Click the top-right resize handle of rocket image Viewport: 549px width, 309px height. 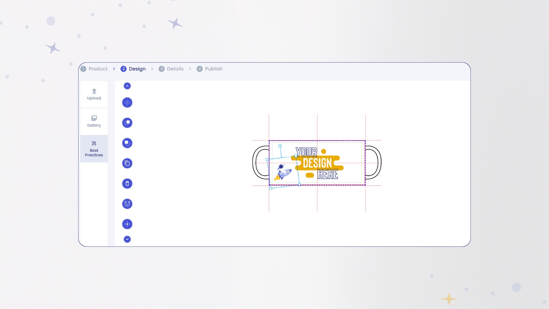coord(296,156)
